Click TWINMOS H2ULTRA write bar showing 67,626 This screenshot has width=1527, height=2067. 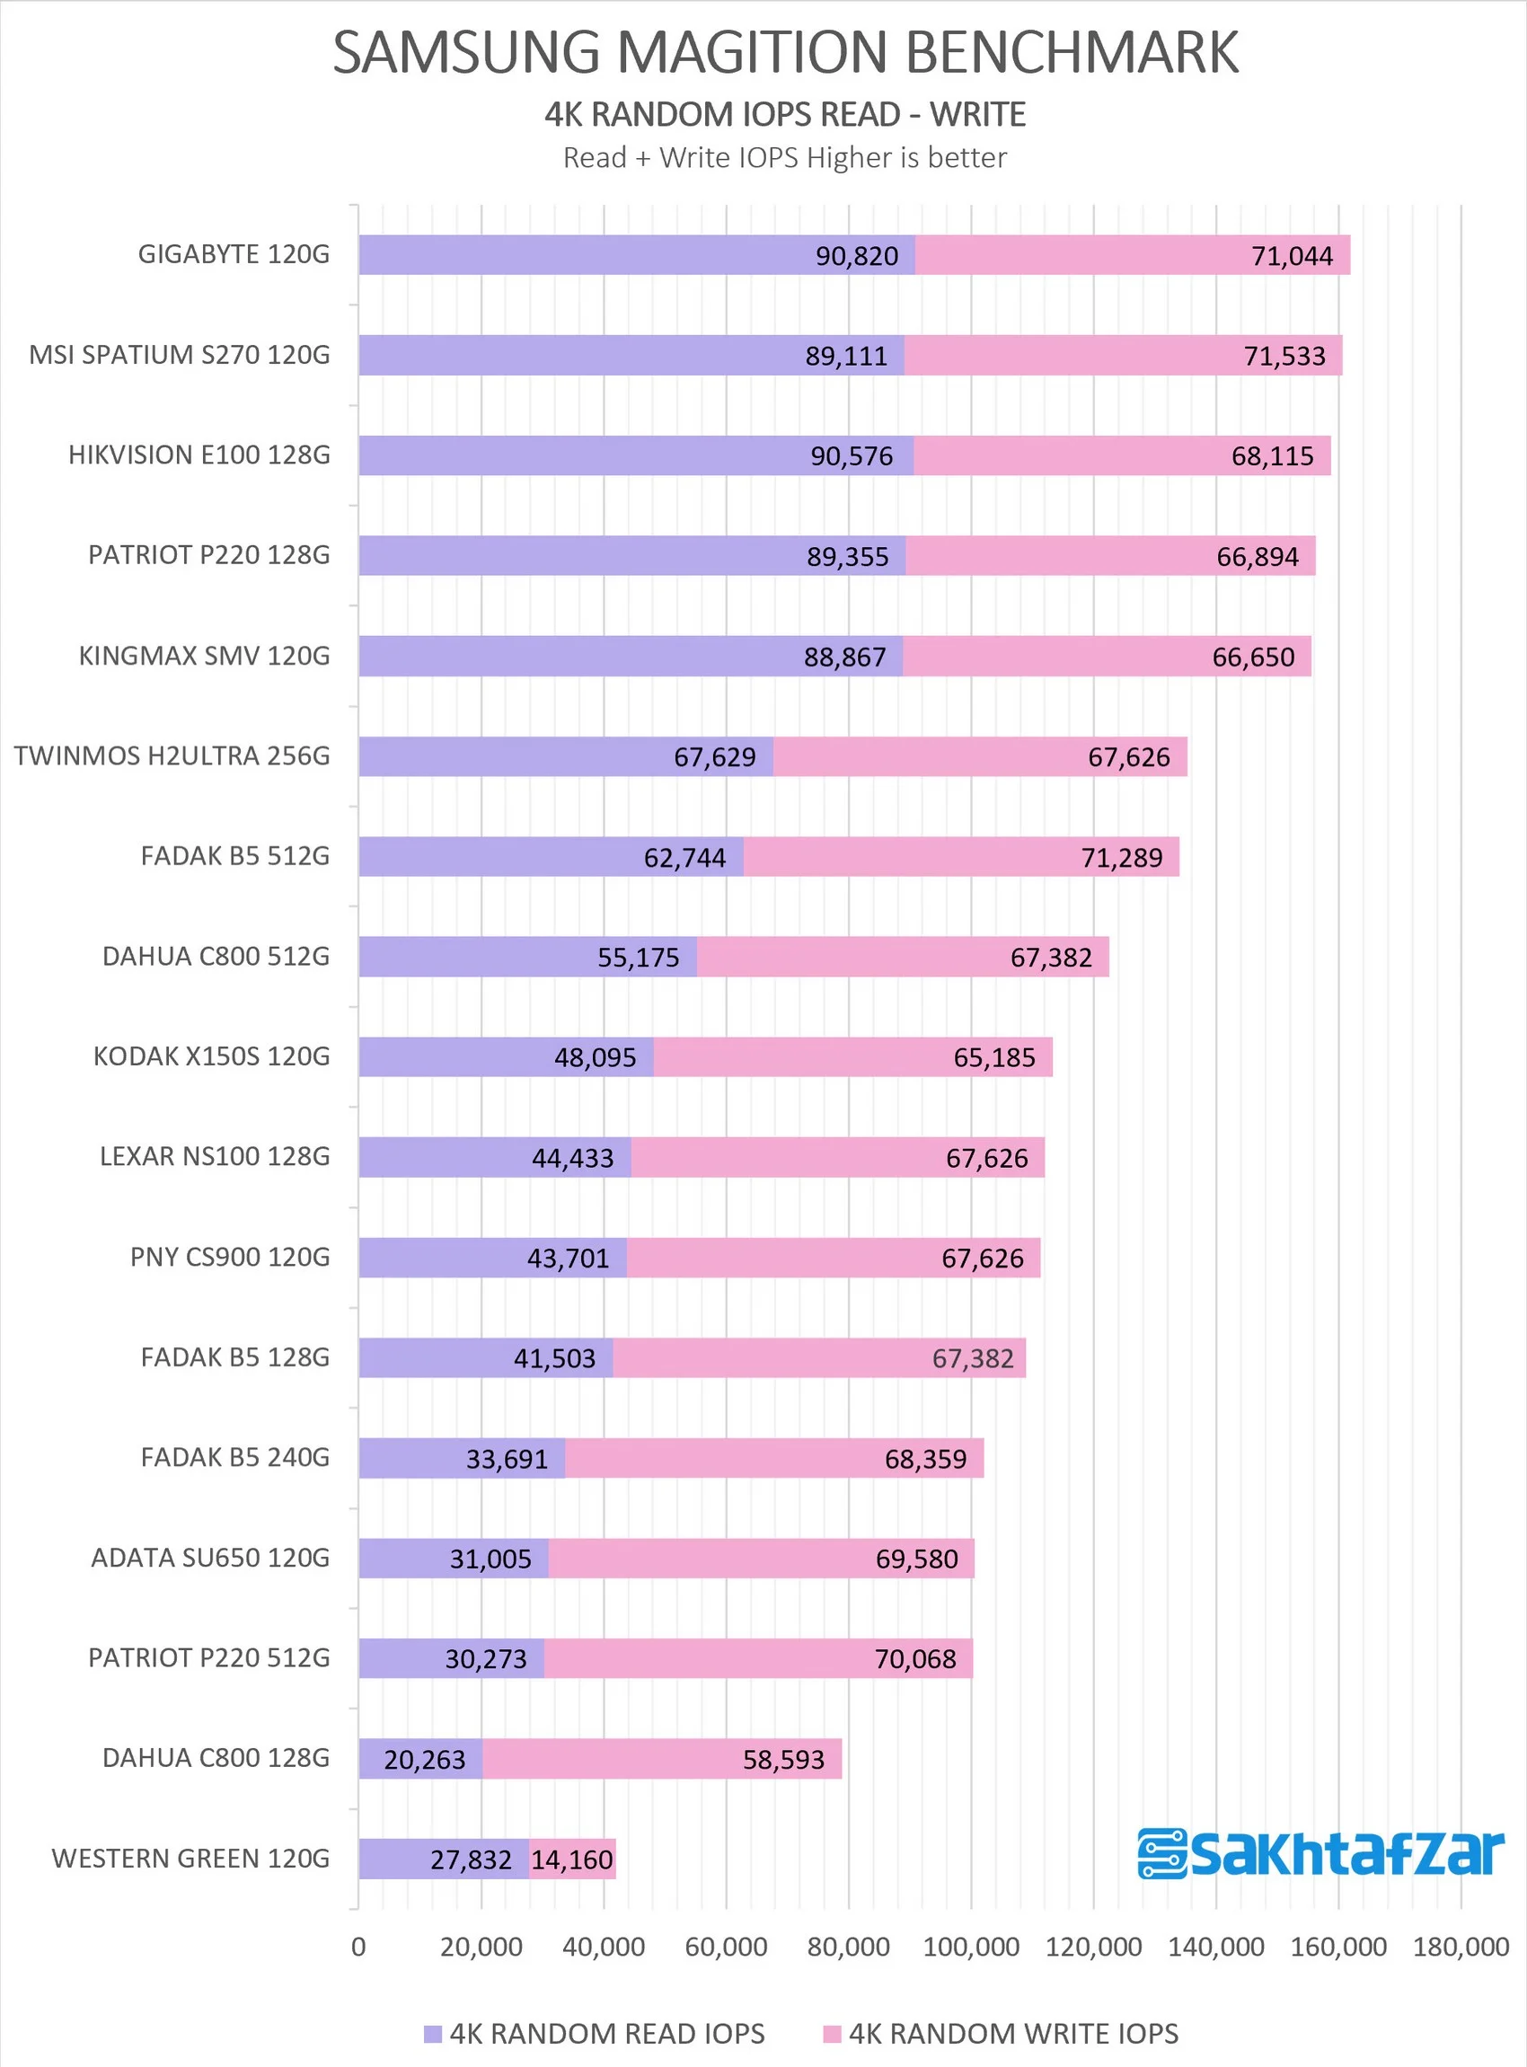click(x=980, y=756)
